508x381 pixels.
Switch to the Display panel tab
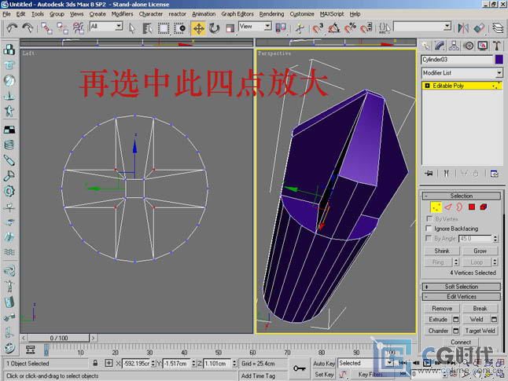(x=483, y=46)
